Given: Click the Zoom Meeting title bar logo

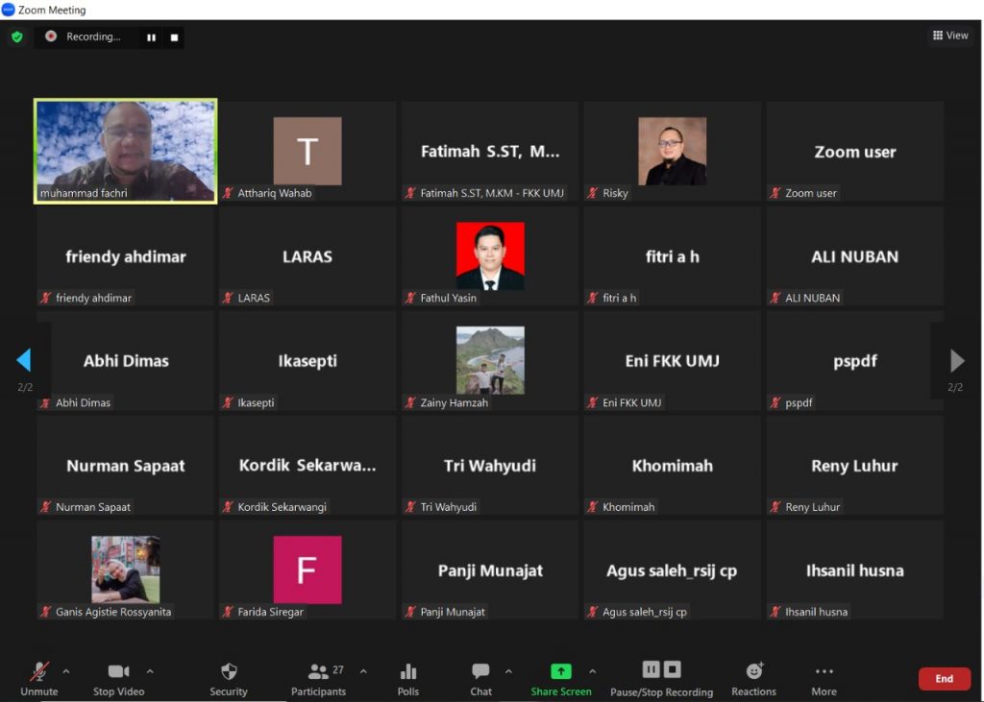Looking at the screenshot, I should [x=8, y=10].
